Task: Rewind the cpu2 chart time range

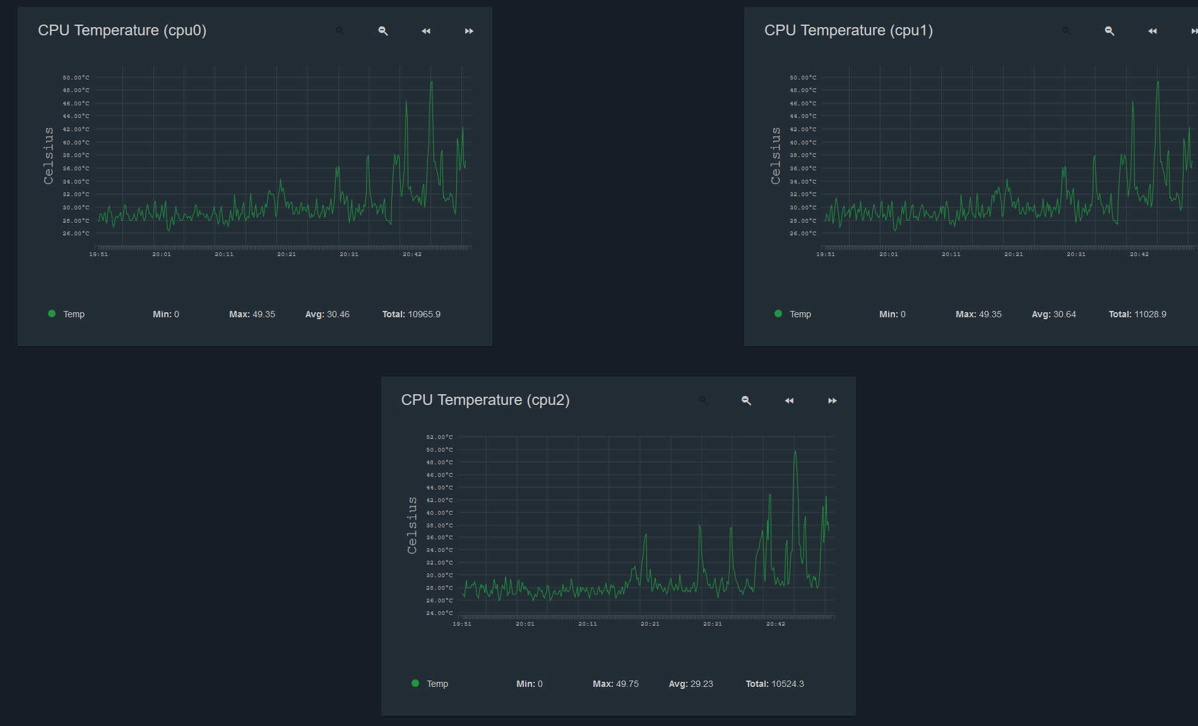Action: point(789,401)
